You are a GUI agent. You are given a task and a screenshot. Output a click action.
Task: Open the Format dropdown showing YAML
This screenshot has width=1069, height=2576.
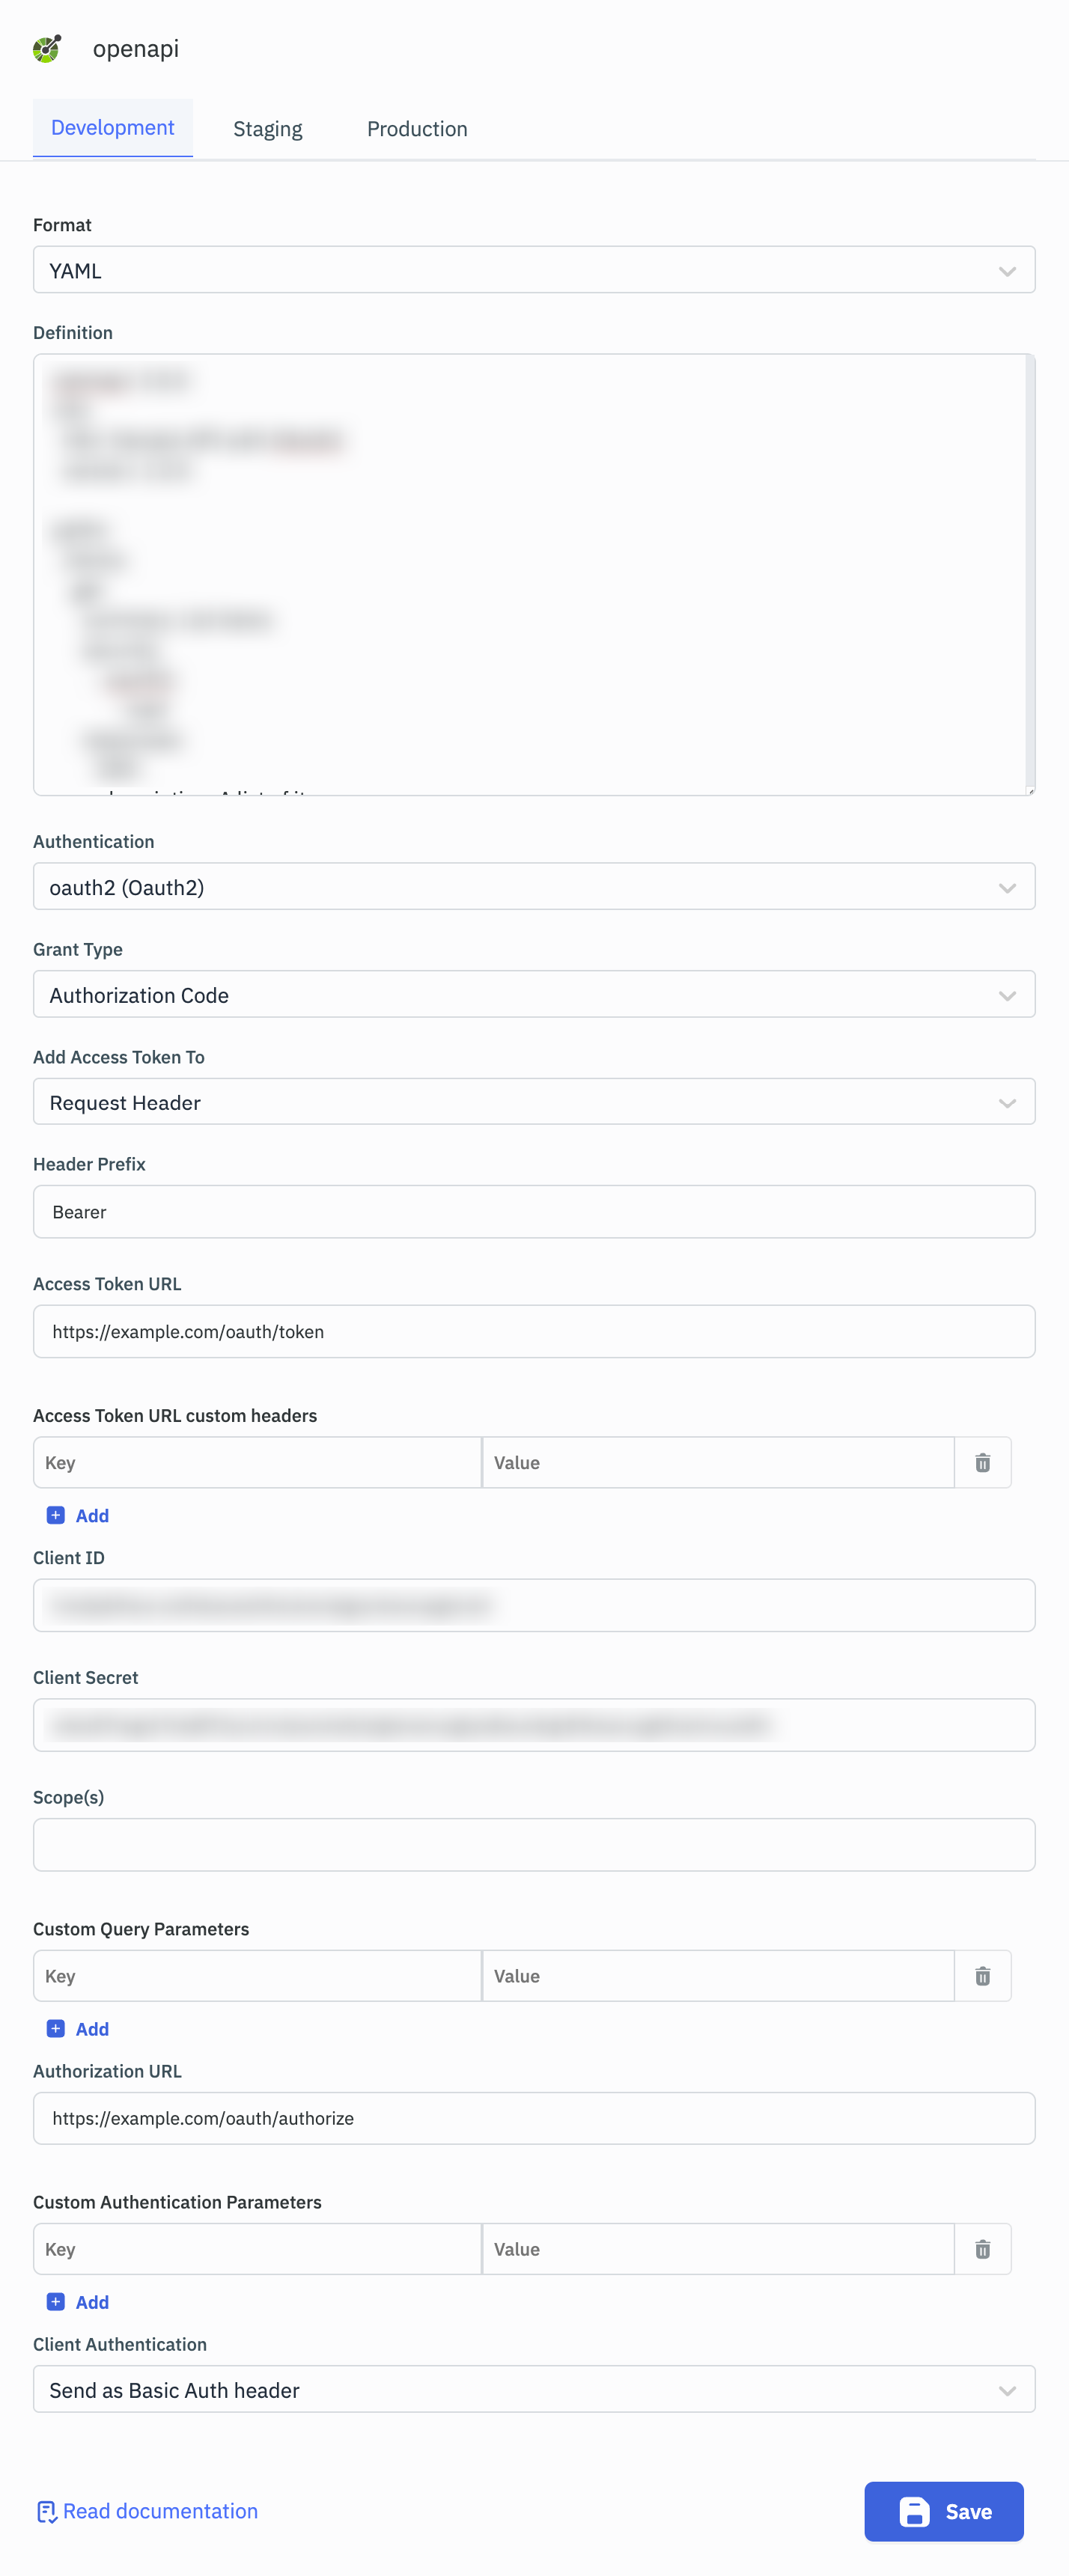coord(534,270)
